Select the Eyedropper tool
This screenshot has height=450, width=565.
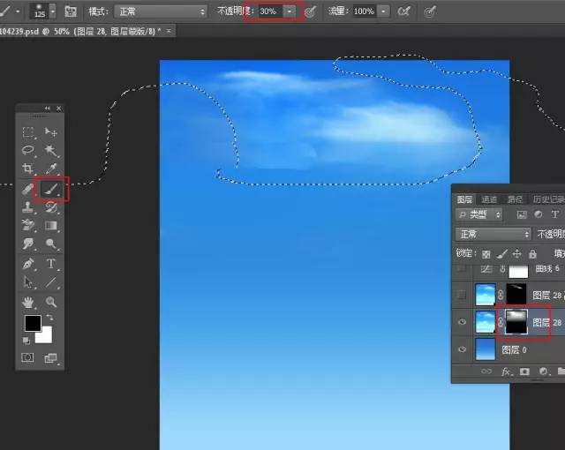click(x=51, y=169)
